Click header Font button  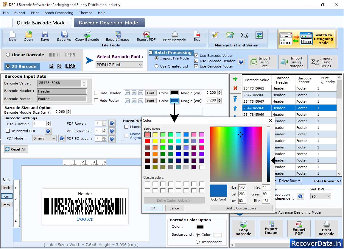pyautogui.click(x=151, y=93)
